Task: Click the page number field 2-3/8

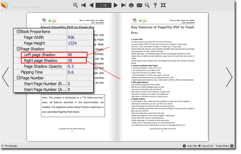Action: (x=103, y=5)
